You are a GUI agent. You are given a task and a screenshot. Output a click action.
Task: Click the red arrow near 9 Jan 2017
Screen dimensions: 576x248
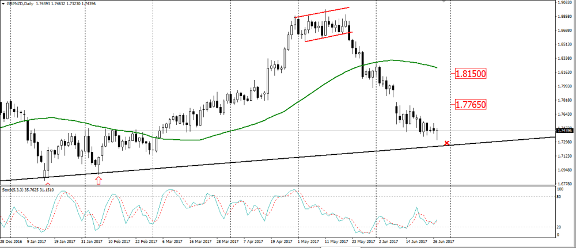[47, 184]
